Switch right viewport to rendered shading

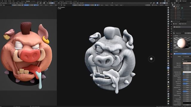[167, 3]
